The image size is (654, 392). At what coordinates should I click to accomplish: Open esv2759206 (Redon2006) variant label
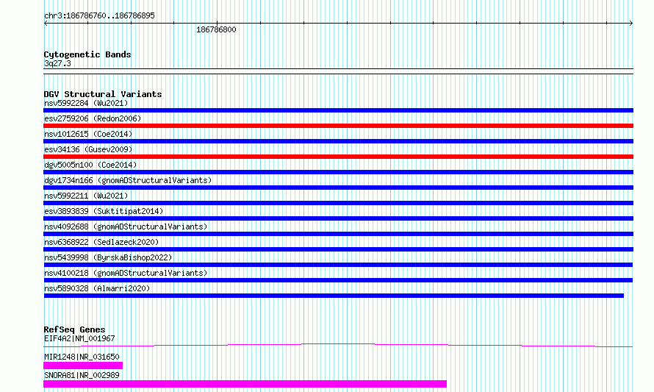pos(93,118)
